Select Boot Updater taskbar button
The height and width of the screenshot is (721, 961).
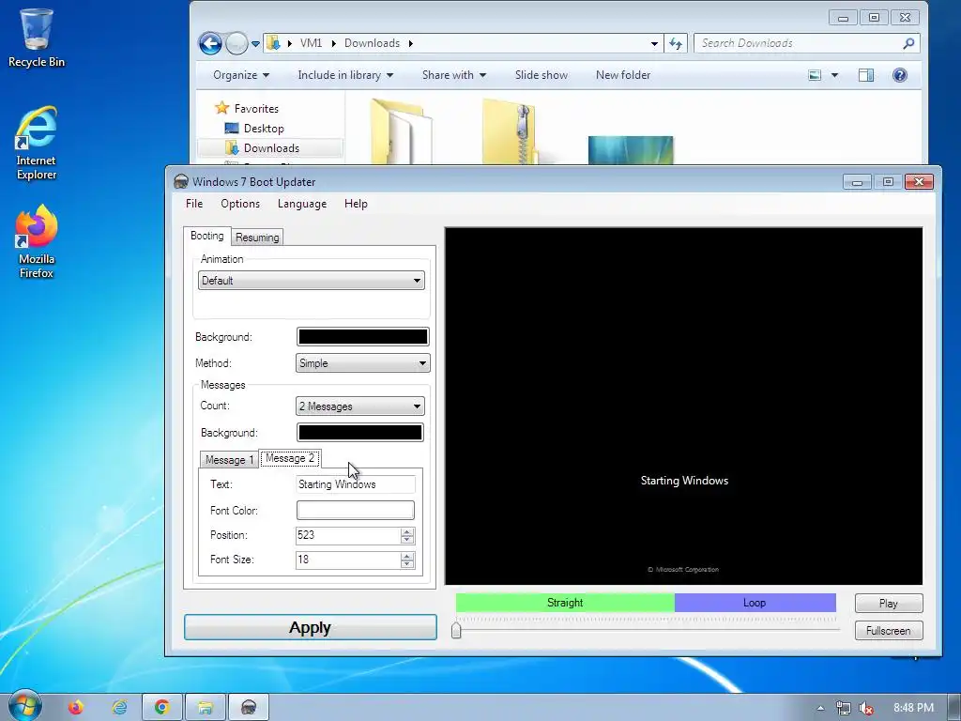[x=248, y=708]
